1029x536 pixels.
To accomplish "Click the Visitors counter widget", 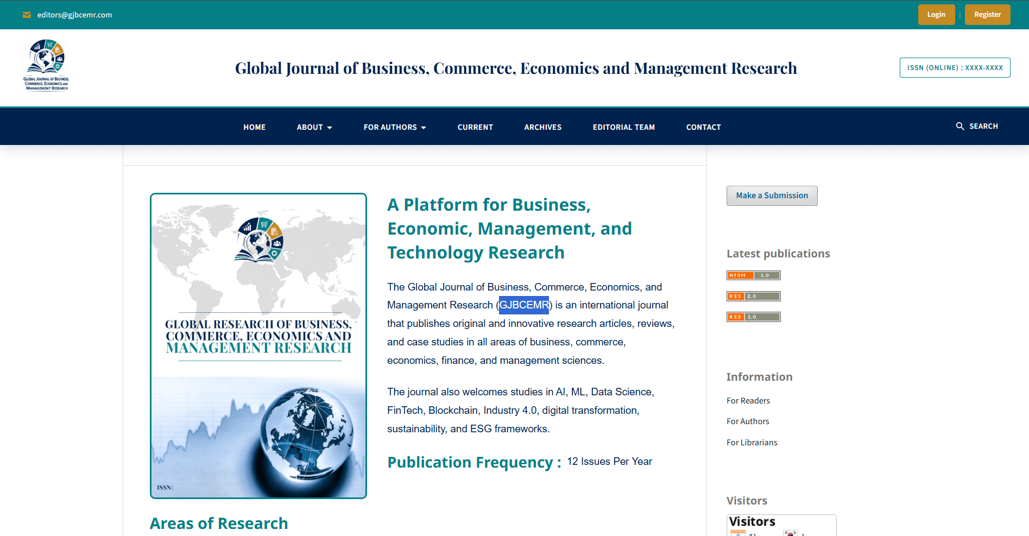I will click(781, 525).
